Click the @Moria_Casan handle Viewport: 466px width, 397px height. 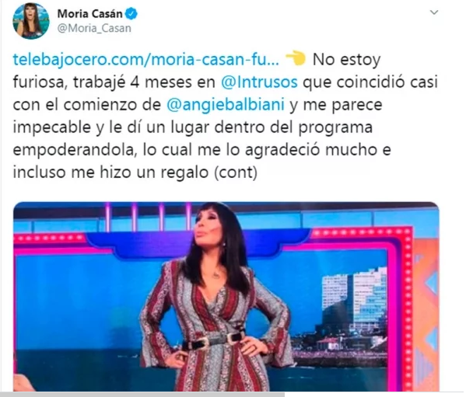[94, 29]
